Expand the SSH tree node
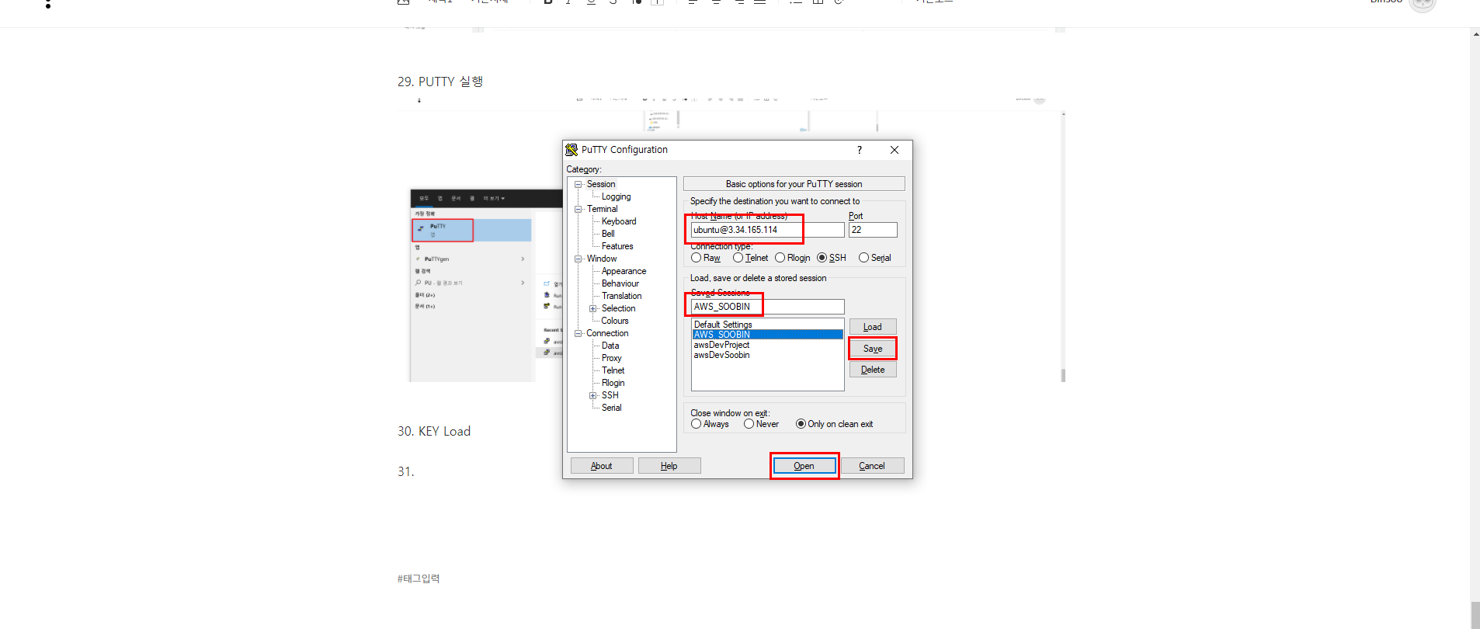Viewport: 1480px width, 629px height. pyautogui.click(x=592, y=395)
